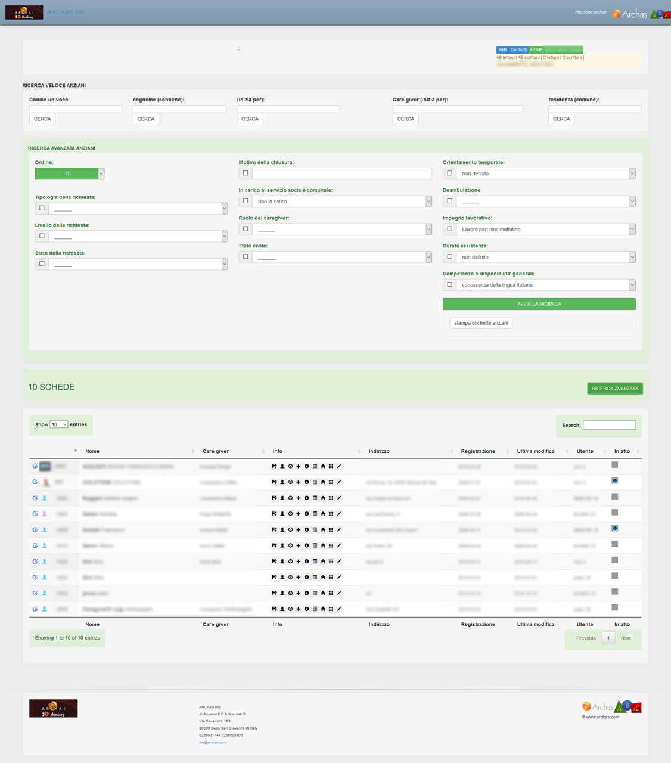Screen dimensions: 671x763
Task: Click the pencil icon in the second row
Action: (339, 482)
